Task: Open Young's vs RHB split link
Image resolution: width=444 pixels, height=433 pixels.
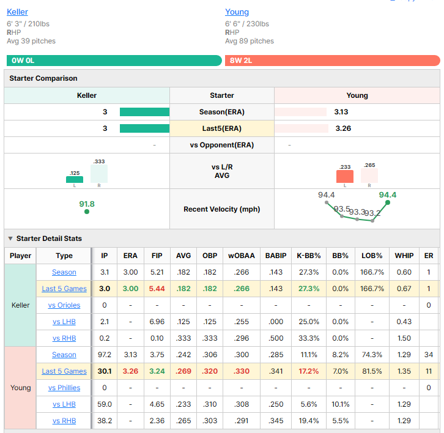Action: [64, 421]
